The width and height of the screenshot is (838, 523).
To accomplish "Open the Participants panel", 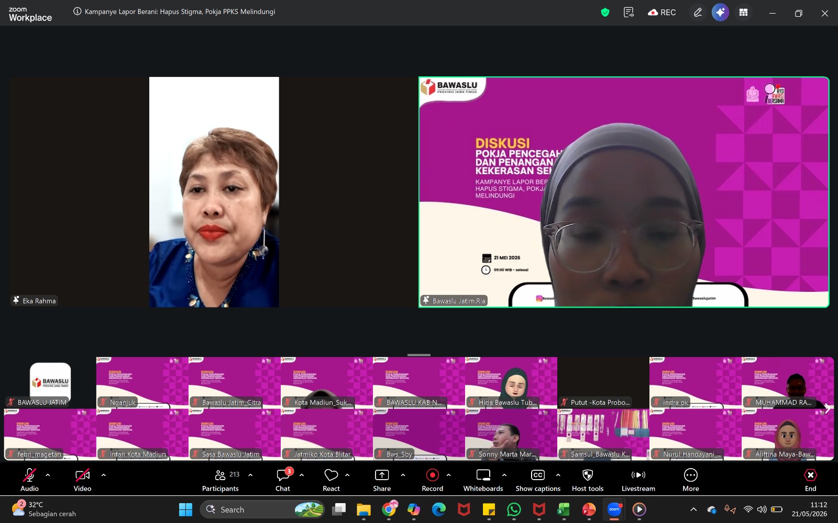I will pyautogui.click(x=220, y=480).
